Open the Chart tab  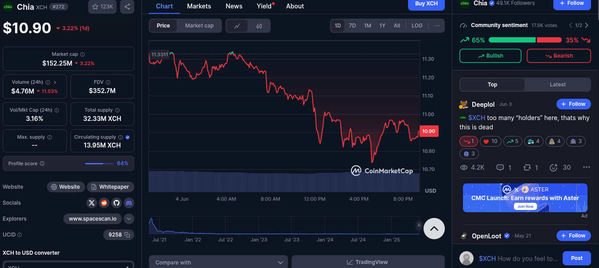[164, 6]
